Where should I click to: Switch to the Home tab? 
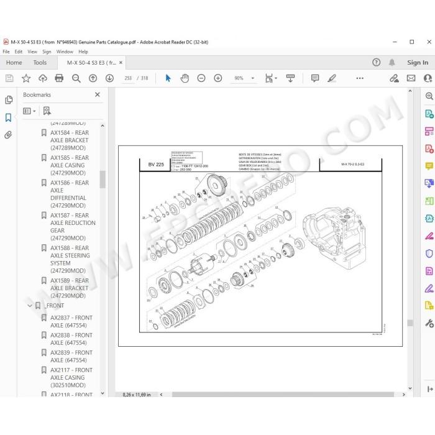pos(14,63)
